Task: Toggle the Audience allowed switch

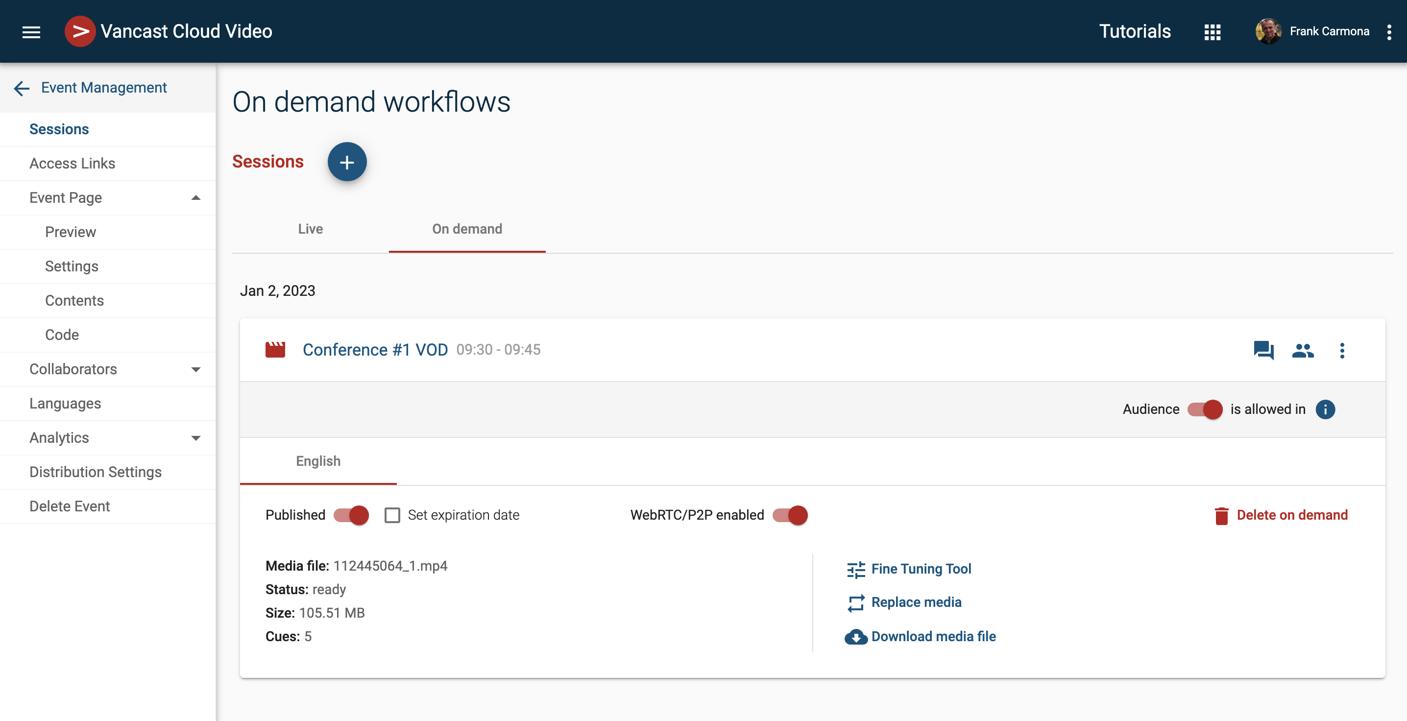Action: (x=1205, y=409)
